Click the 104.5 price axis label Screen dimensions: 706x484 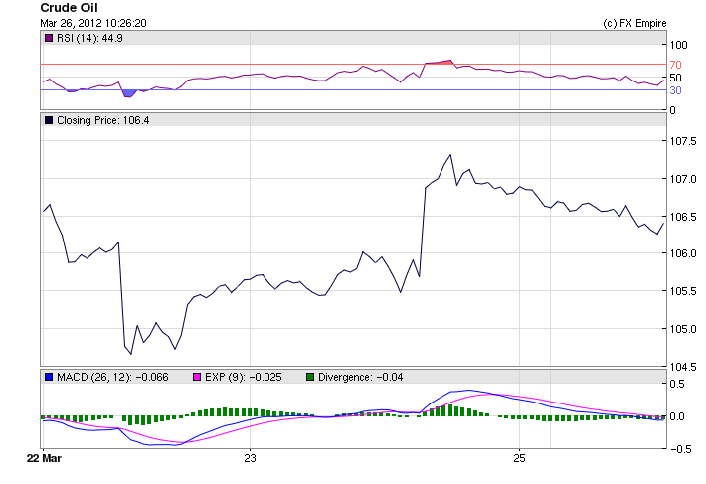[x=683, y=367]
